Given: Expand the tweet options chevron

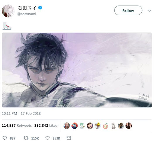Looking at the screenshot, I should 149,11.
